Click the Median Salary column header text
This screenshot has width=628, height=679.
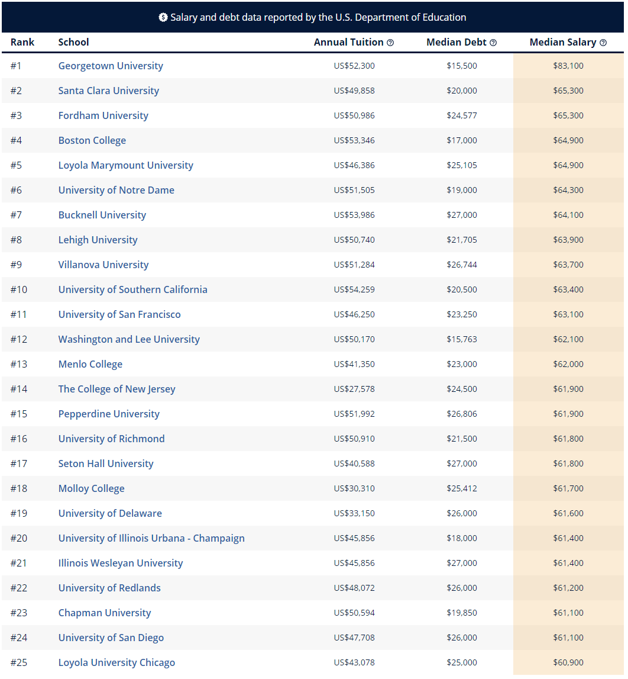pyautogui.click(x=563, y=43)
